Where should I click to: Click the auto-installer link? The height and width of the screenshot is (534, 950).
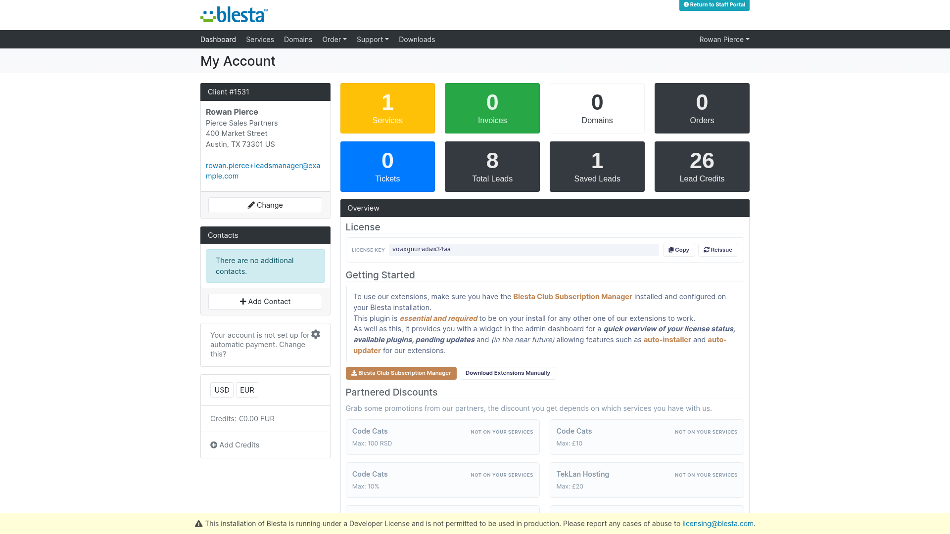click(667, 340)
